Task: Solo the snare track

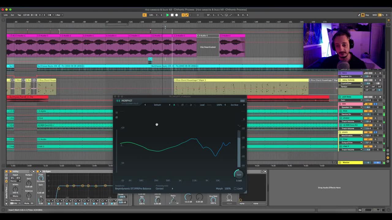Action: point(375,132)
